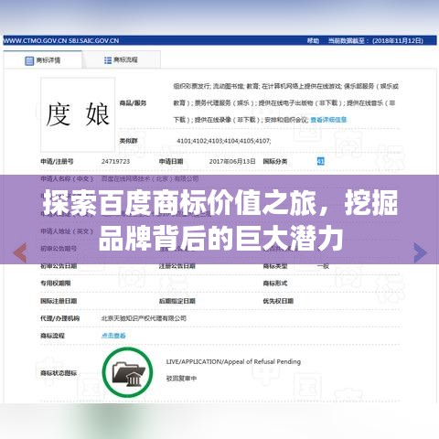This screenshot has width=439, height=439.
Task: Click the 国际分类 label
Action: pos(275,161)
